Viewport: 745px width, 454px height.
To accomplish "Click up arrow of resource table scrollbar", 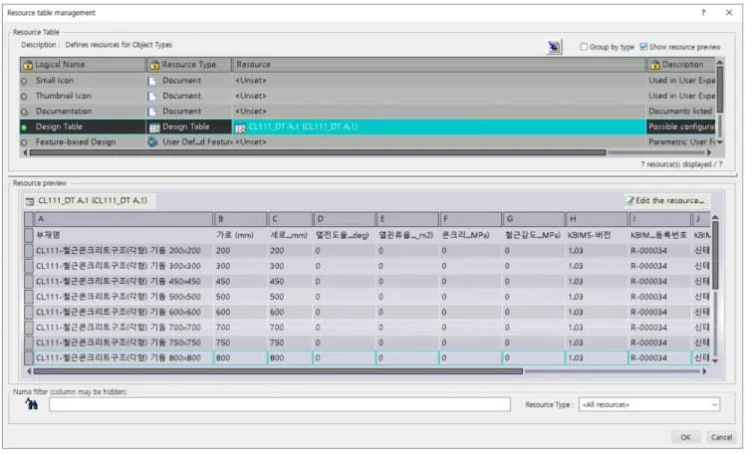I will [x=720, y=62].
